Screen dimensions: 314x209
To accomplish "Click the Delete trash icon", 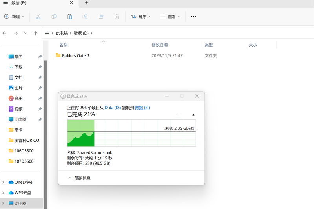I will [x=117, y=16].
